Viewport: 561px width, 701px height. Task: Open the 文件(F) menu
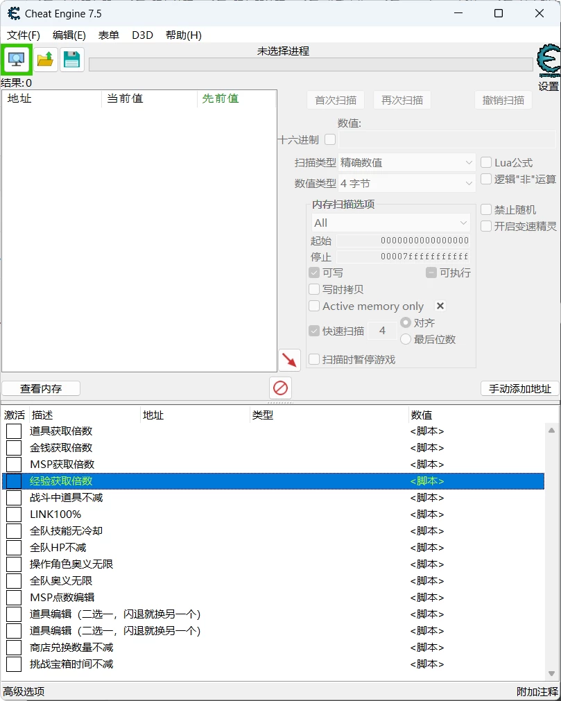(x=24, y=35)
